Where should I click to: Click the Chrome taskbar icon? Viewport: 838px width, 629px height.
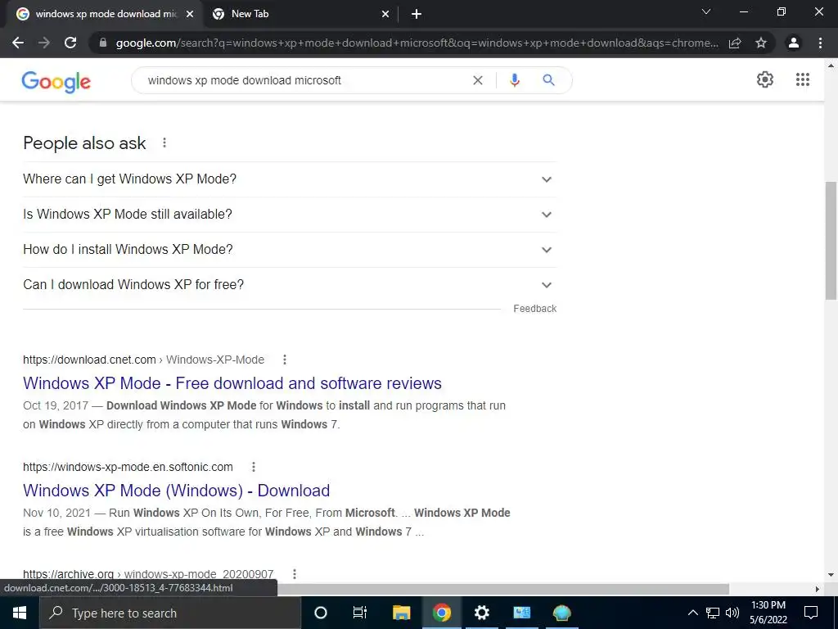tap(441, 613)
